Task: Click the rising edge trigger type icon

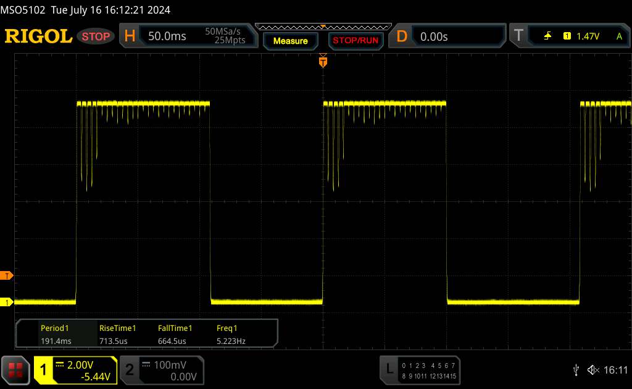Action: point(547,36)
